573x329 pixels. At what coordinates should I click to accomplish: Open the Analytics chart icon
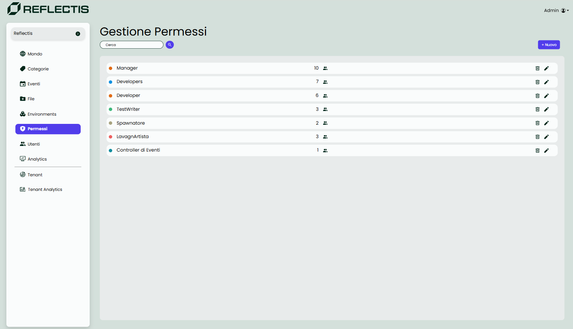coord(23,159)
